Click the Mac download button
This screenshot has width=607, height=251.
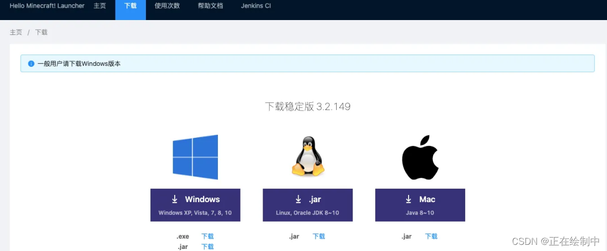420,205
